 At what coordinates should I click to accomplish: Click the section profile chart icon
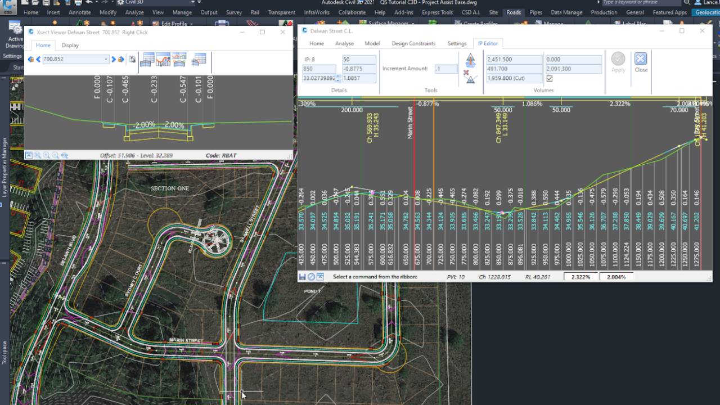pos(179,60)
